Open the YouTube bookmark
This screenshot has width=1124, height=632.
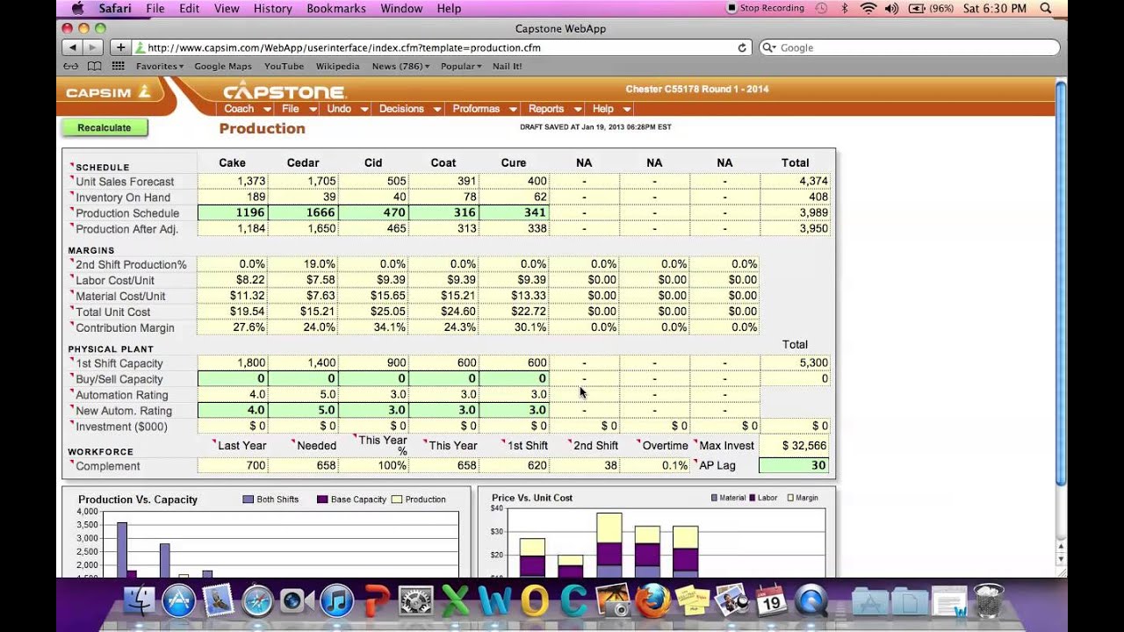pyautogui.click(x=284, y=66)
